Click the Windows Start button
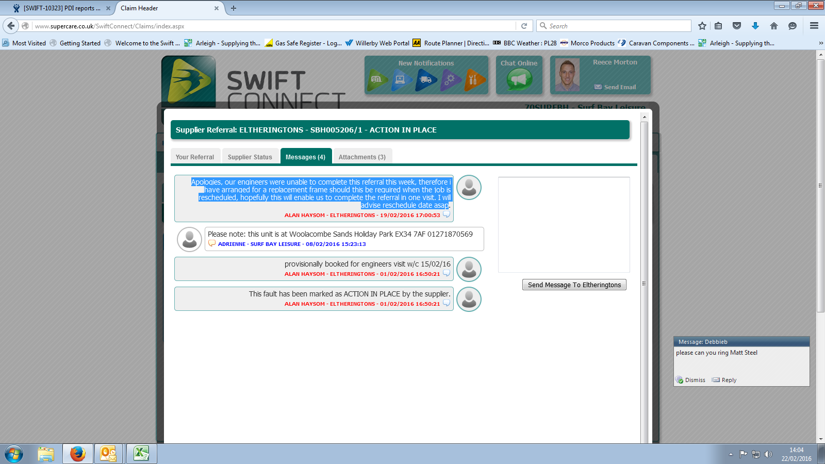 click(x=14, y=454)
